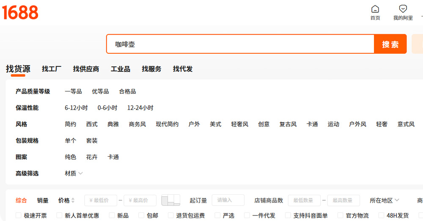This screenshot has height=221, width=423.
Task: Choose 美式 style filter
Action: (216, 124)
